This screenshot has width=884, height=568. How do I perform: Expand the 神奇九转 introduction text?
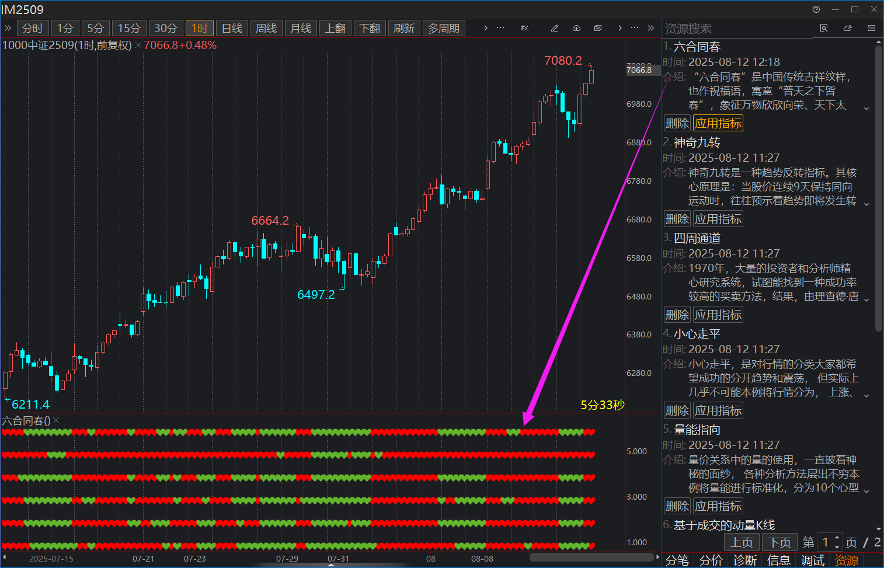[x=866, y=204]
